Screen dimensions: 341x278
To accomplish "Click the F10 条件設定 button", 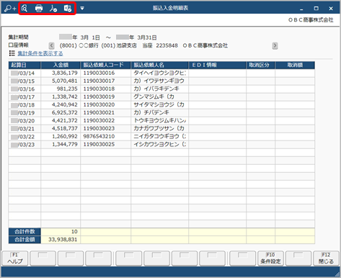I will [x=270, y=259].
